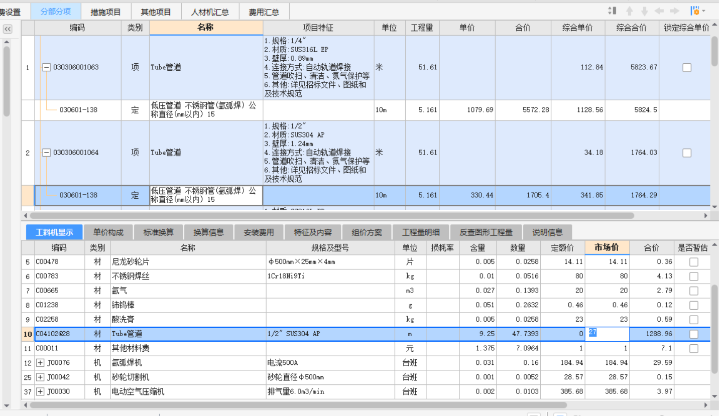Open 措施项目 tab
Image resolution: width=719 pixels, height=416 pixels.
click(x=105, y=12)
